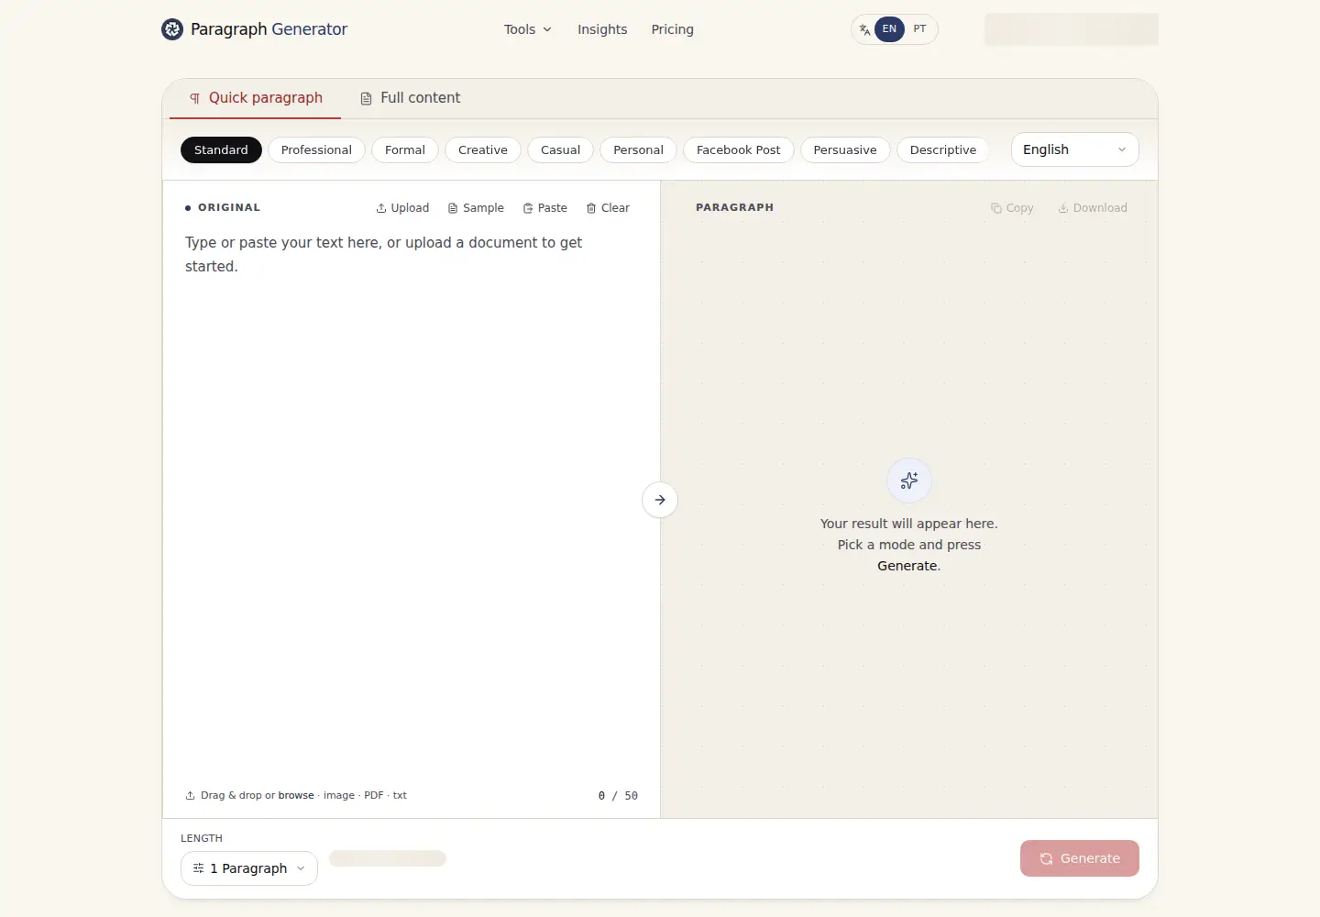The height and width of the screenshot is (917, 1320).
Task: Pick the Creative mode chip
Action: coord(483,149)
